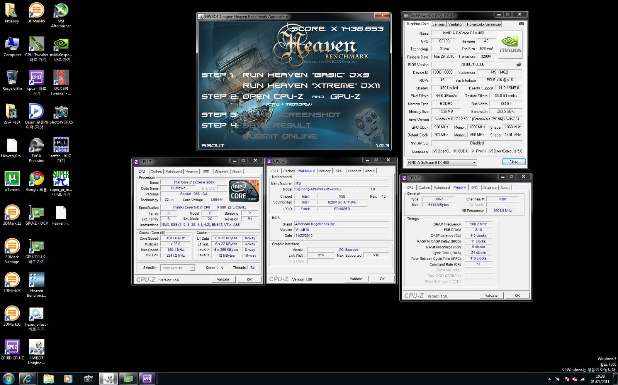Open SPD tab in CPU-Z mainboard window
618x385 pixels.
coord(339,171)
